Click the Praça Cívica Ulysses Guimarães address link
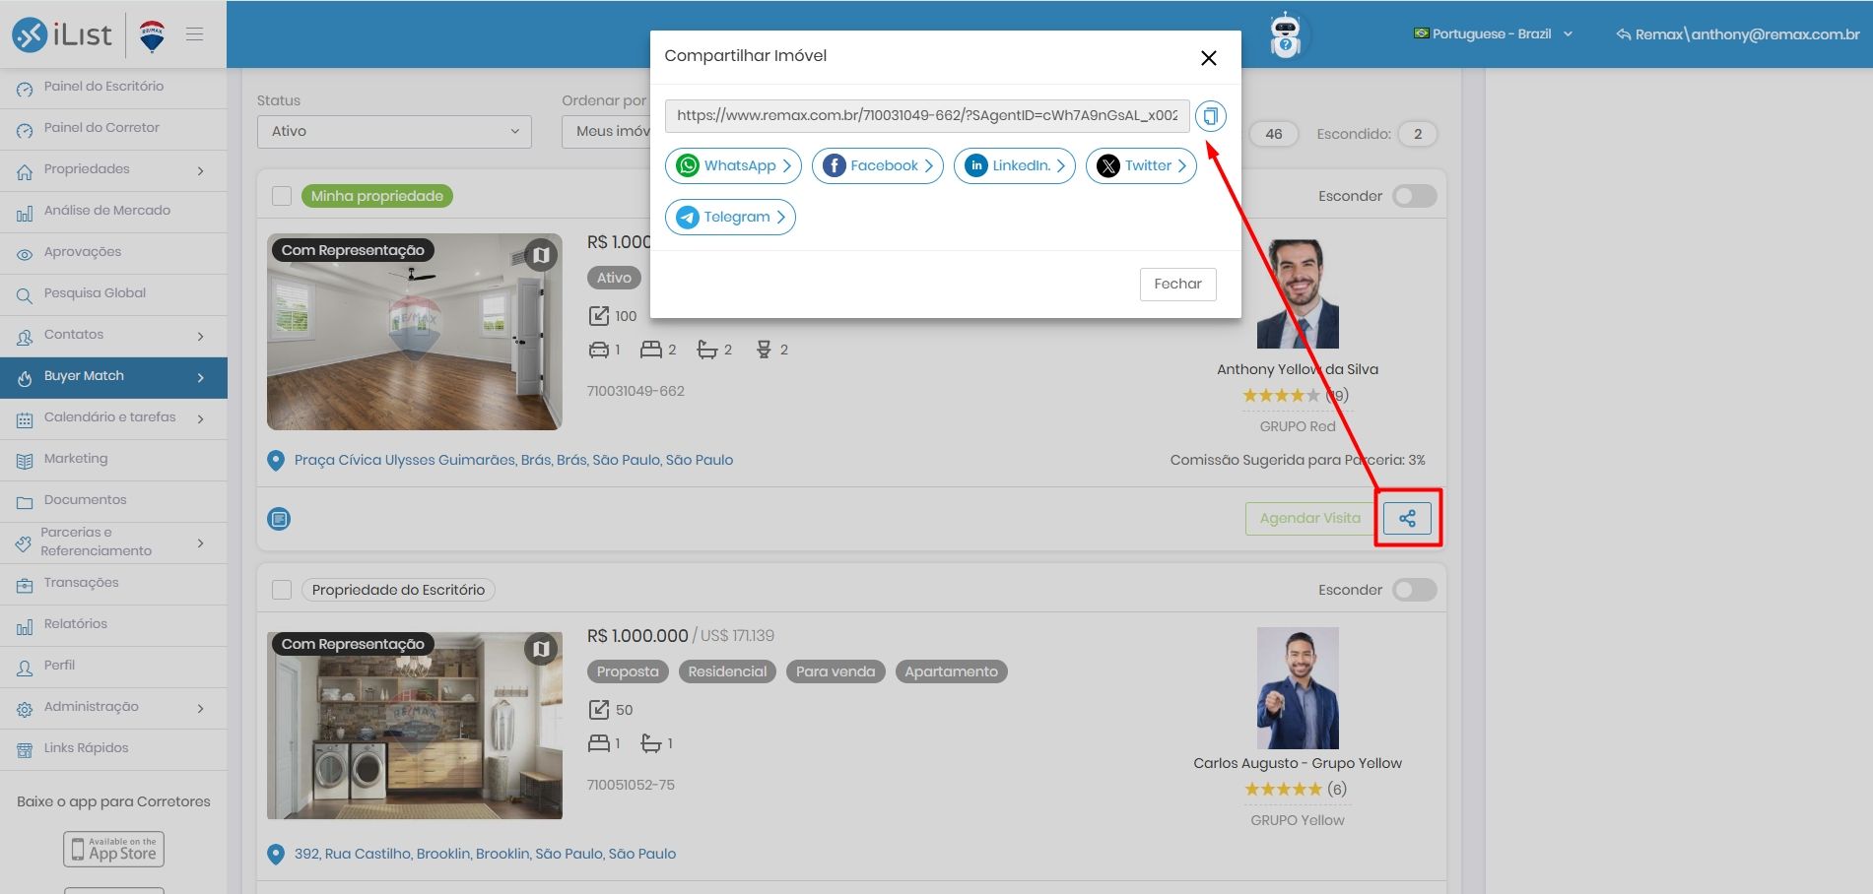 [x=513, y=460]
